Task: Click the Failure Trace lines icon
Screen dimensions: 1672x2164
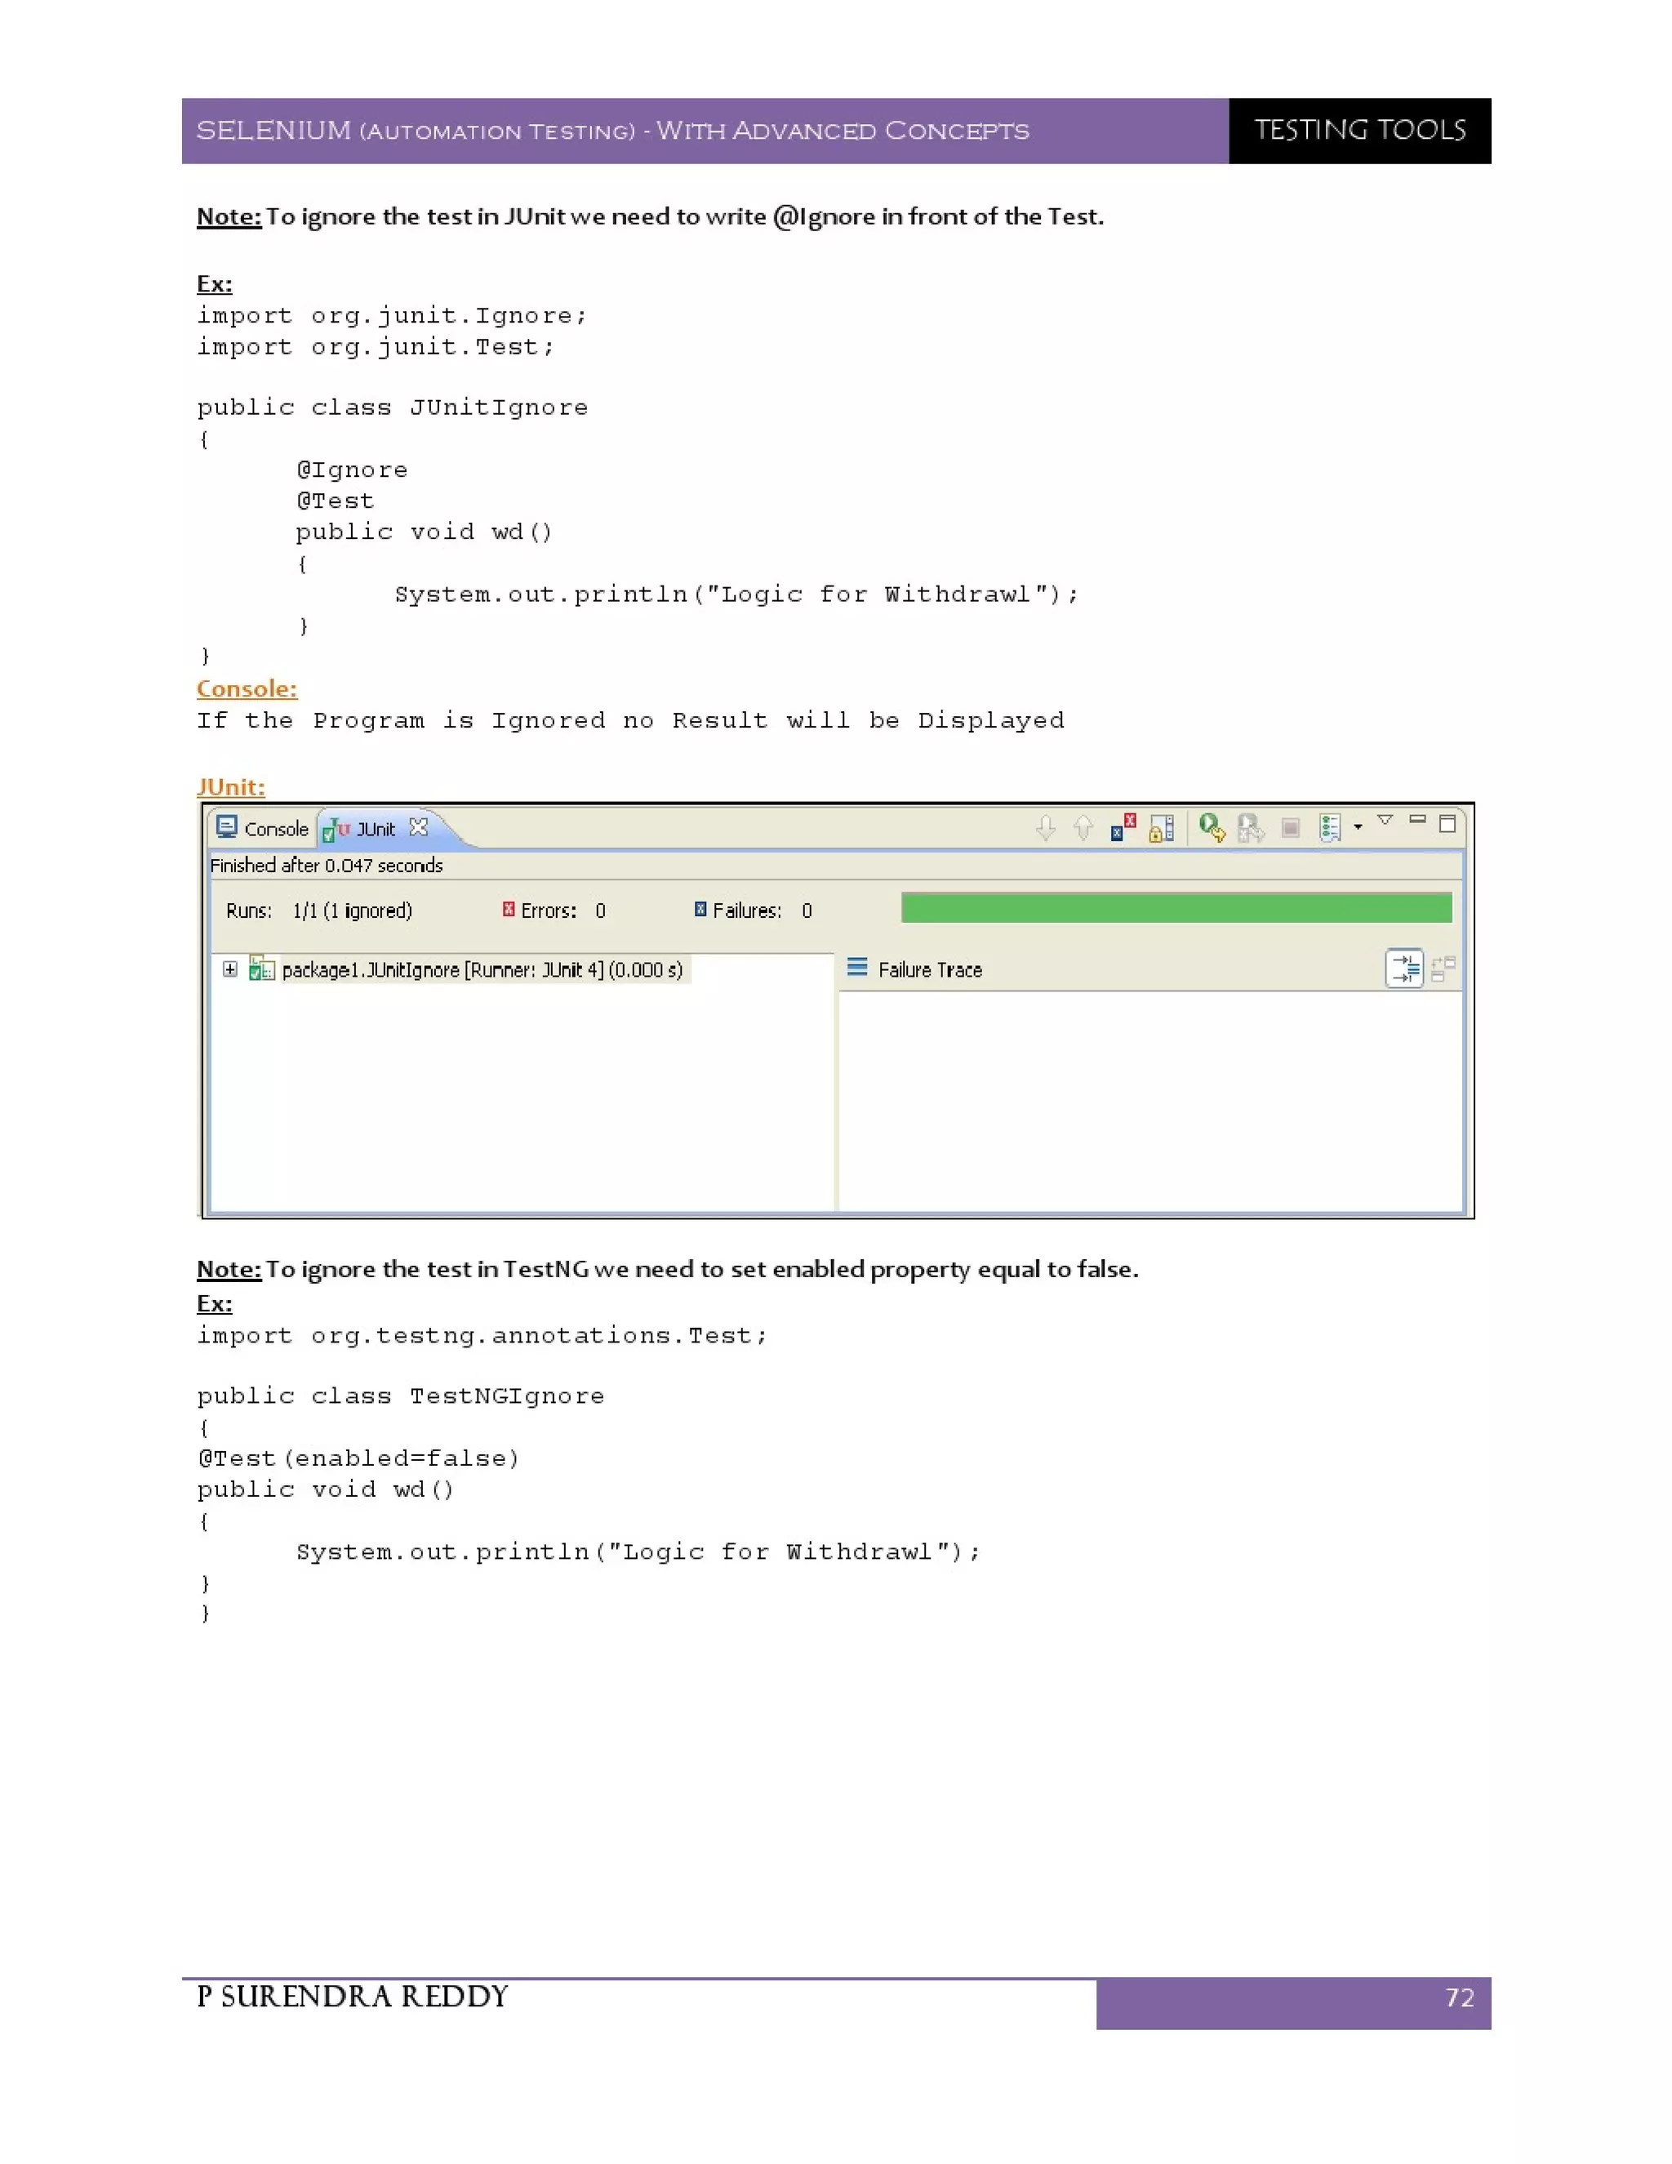Action: tap(856, 967)
